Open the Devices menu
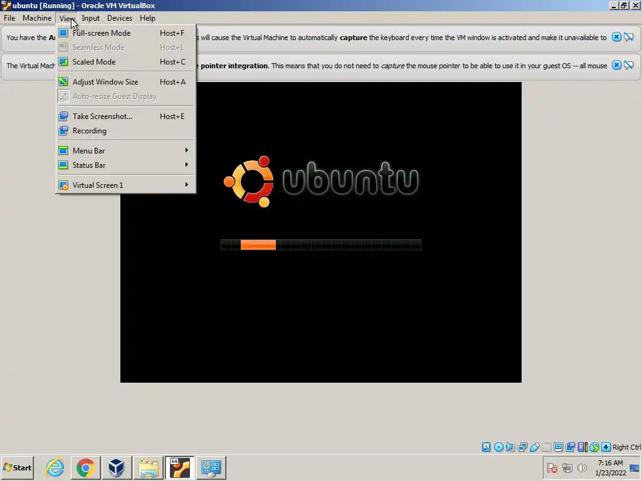 pyautogui.click(x=120, y=18)
